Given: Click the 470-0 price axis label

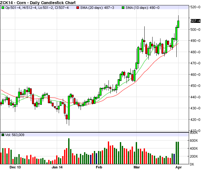Looking at the screenshot, I should (x=195, y=63).
